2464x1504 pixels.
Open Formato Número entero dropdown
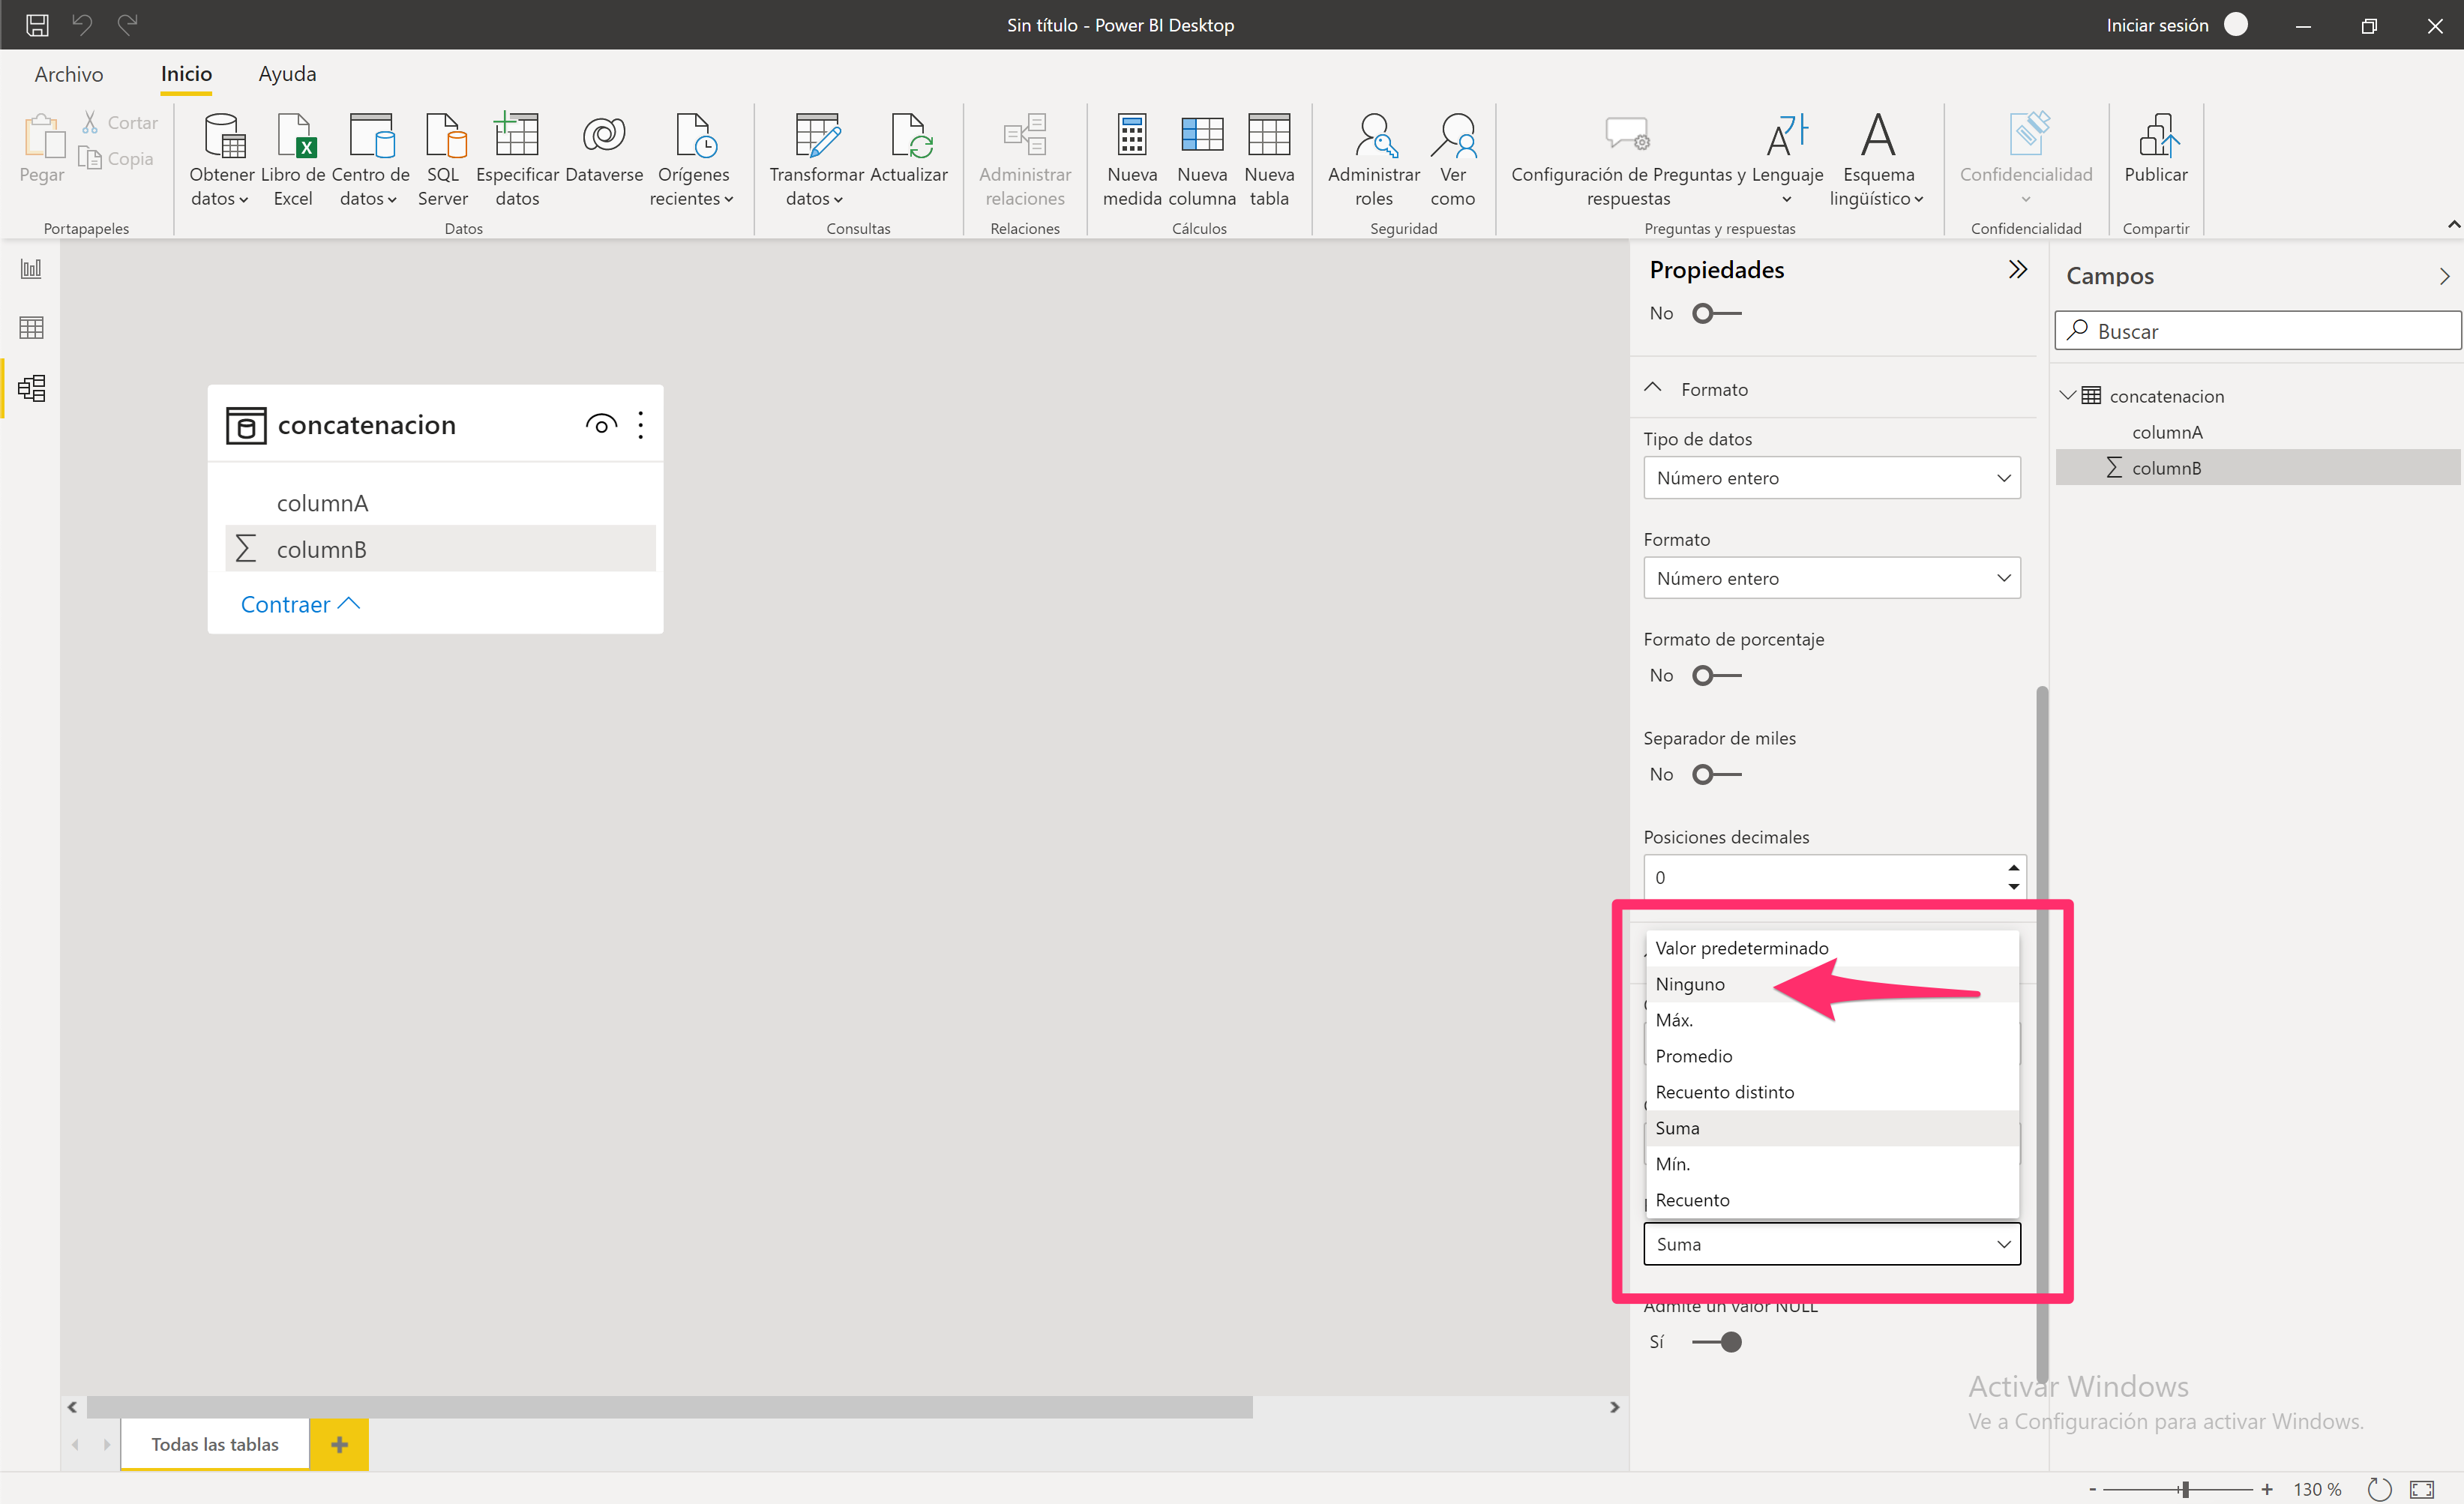click(x=1832, y=578)
